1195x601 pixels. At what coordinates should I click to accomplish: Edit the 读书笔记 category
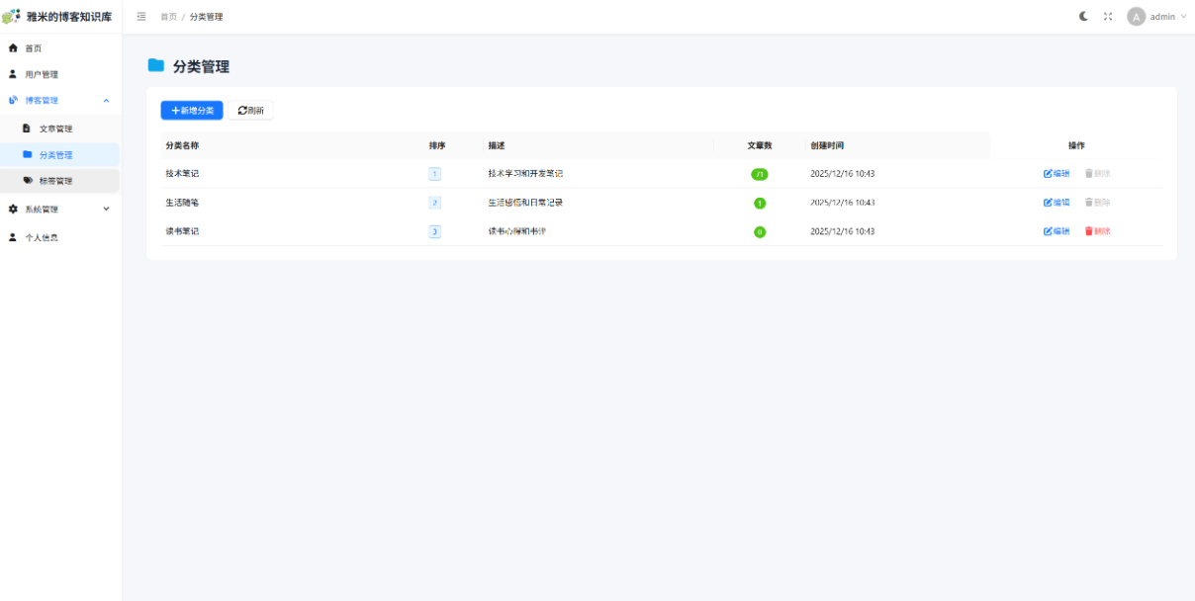point(1057,231)
